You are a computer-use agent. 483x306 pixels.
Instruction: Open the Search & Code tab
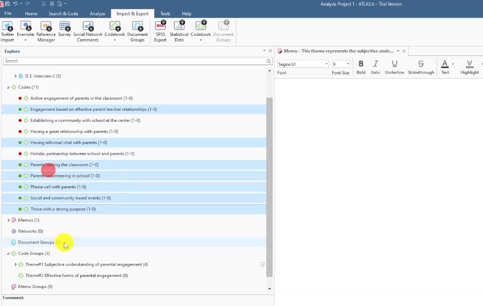pyautogui.click(x=63, y=14)
